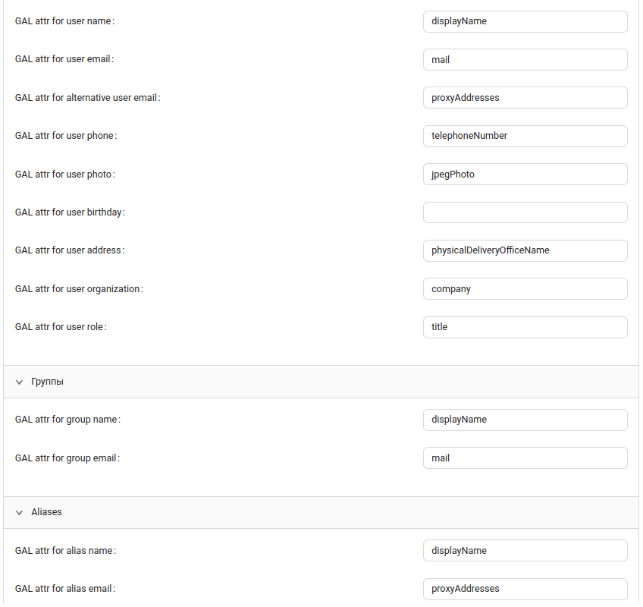Focus the alternative user email field
The width and height of the screenshot is (643, 607).
pos(525,98)
